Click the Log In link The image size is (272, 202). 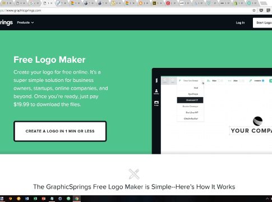point(240,22)
